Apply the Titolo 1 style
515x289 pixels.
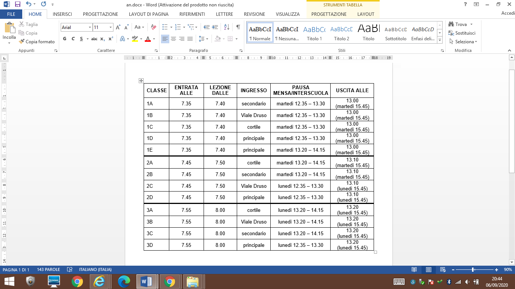coord(314,32)
